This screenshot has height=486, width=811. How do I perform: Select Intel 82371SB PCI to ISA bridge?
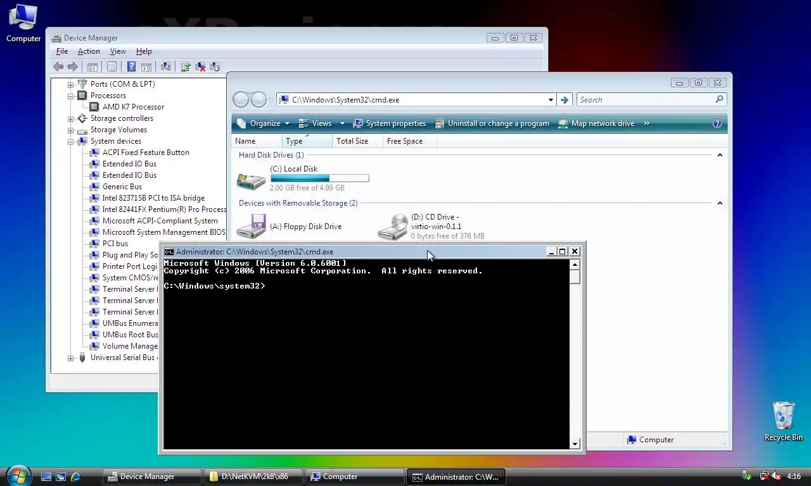click(153, 198)
